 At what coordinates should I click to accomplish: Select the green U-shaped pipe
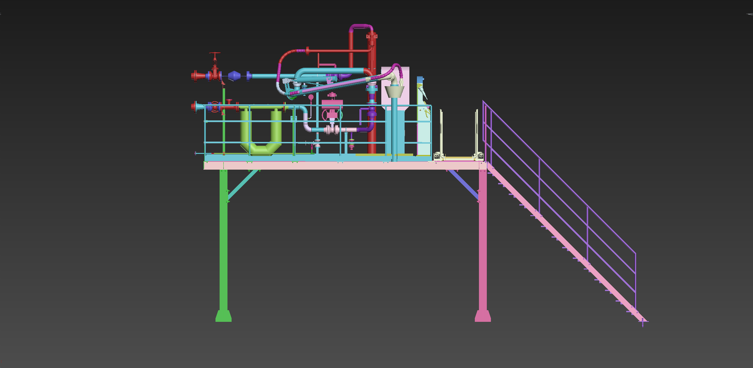(261, 148)
